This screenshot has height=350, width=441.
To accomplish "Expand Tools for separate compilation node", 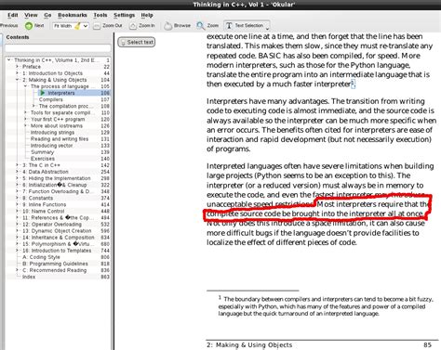I will [25, 112].
